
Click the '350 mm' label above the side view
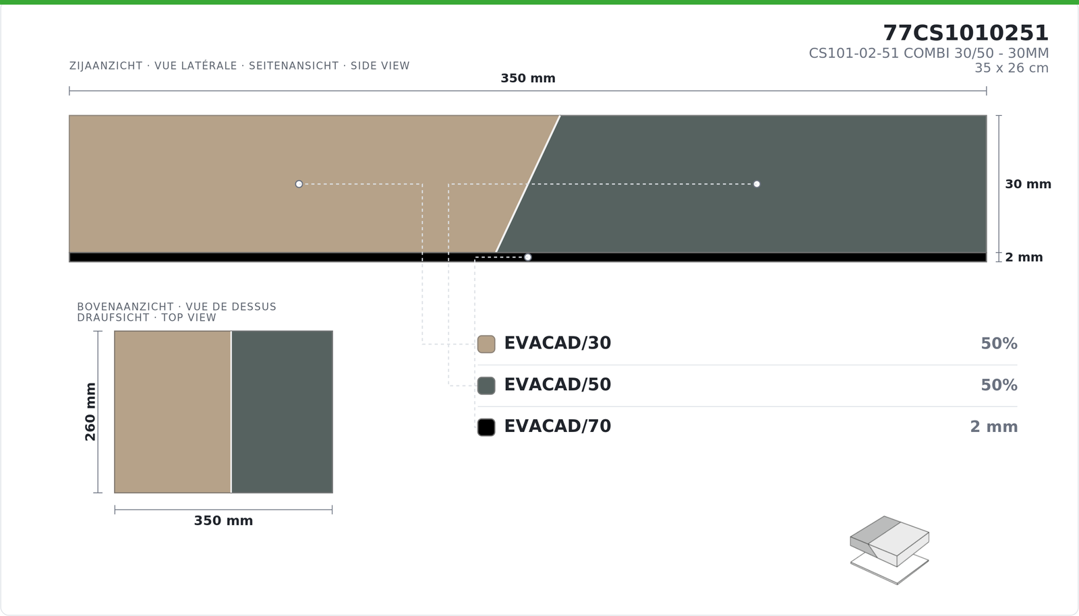pyautogui.click(x=528, y=78)
